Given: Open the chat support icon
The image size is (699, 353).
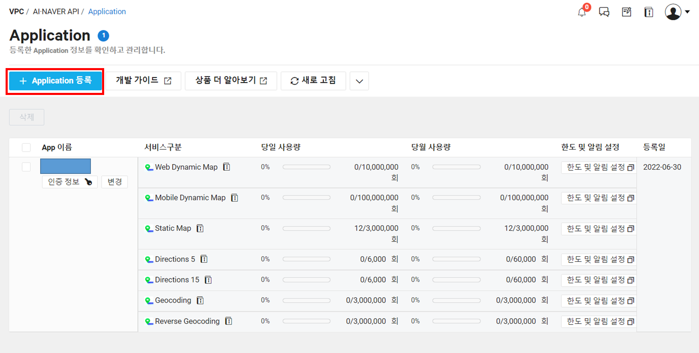Looking at the screenshot, I should pyautogui.click(x=604, y=12).
